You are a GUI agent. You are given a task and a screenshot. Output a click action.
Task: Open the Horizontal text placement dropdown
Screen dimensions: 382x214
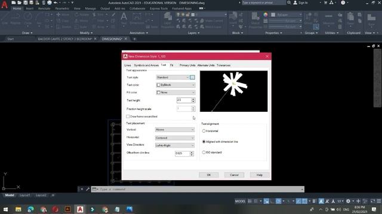coord(175,138)
